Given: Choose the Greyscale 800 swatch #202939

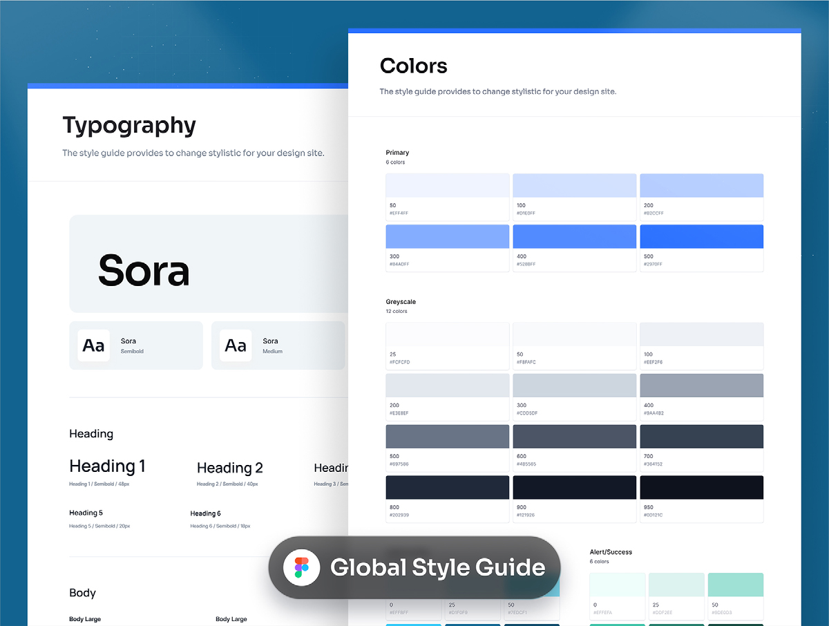Looking at the screenshot, I should 448,499.
